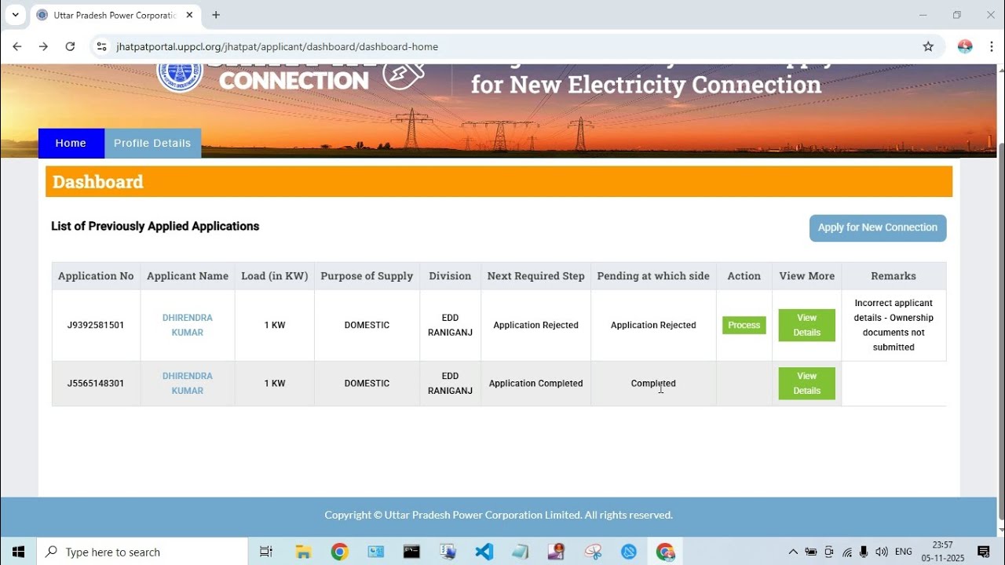View Details for application J5565148301
The width and height of the screenshot is (1005, 565).
806,383
